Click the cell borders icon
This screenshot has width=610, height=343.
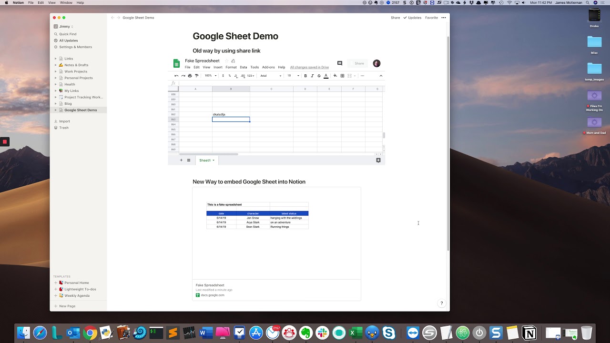click(x=342, y=76)
